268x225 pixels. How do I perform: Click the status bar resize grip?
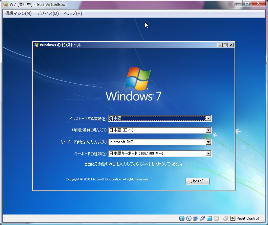tap(263, 220)
